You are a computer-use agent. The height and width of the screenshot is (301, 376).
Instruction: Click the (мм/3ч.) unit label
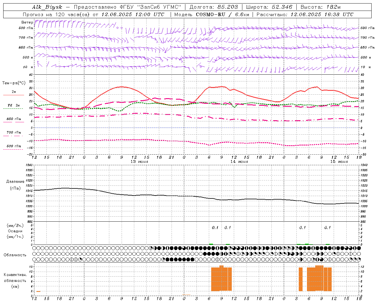point(15,225)
